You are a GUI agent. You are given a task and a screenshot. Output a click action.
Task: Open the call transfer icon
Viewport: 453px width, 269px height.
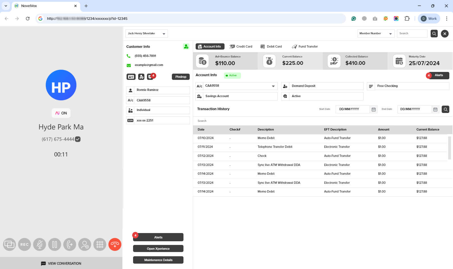coord(70,244)
